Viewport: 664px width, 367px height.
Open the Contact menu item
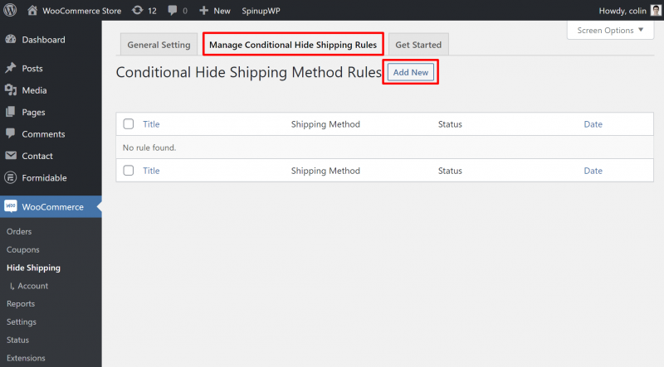coord(37,156)
